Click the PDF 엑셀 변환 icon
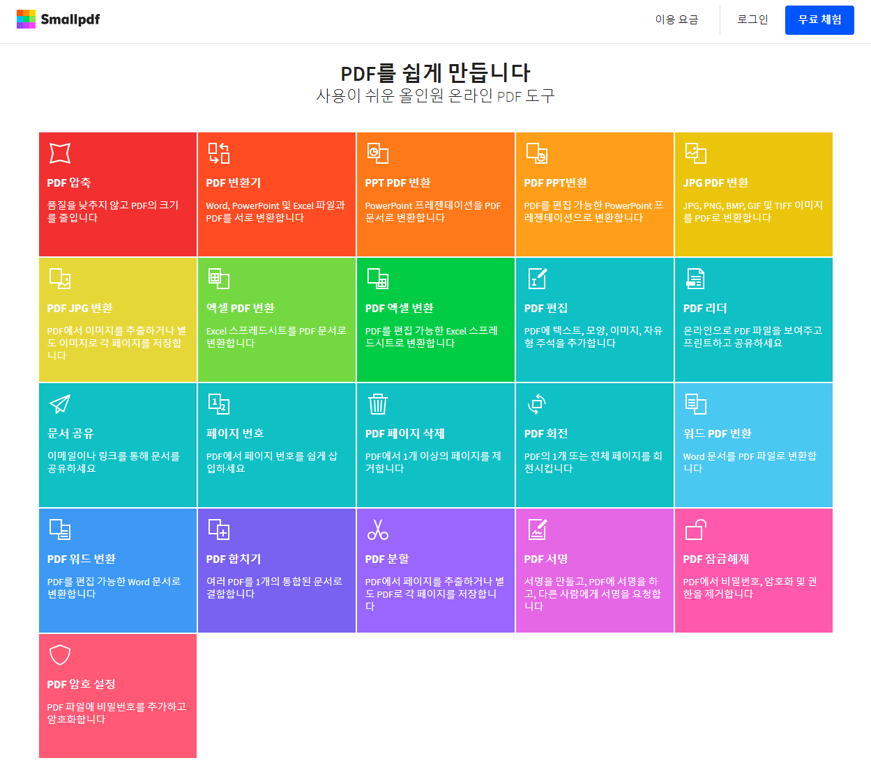 point(378,279)
